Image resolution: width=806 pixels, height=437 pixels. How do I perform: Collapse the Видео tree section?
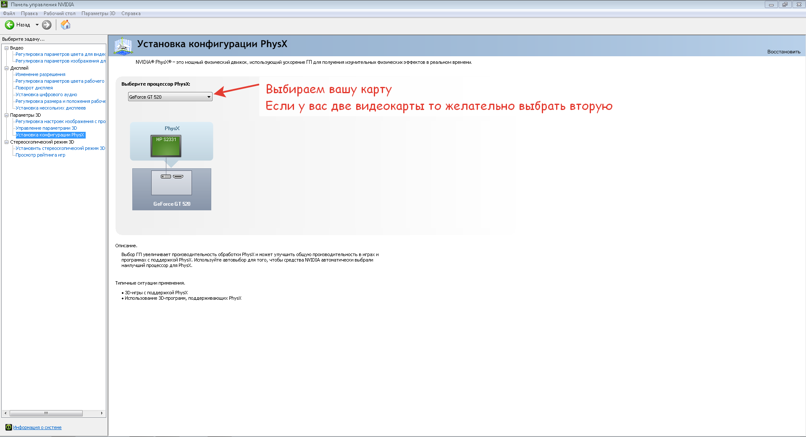7,48
